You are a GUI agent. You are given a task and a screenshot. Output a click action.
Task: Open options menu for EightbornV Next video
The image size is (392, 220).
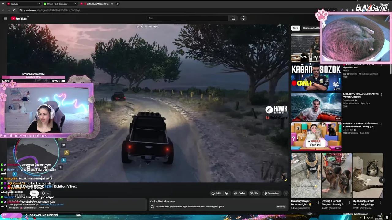(x=382, y=65)
